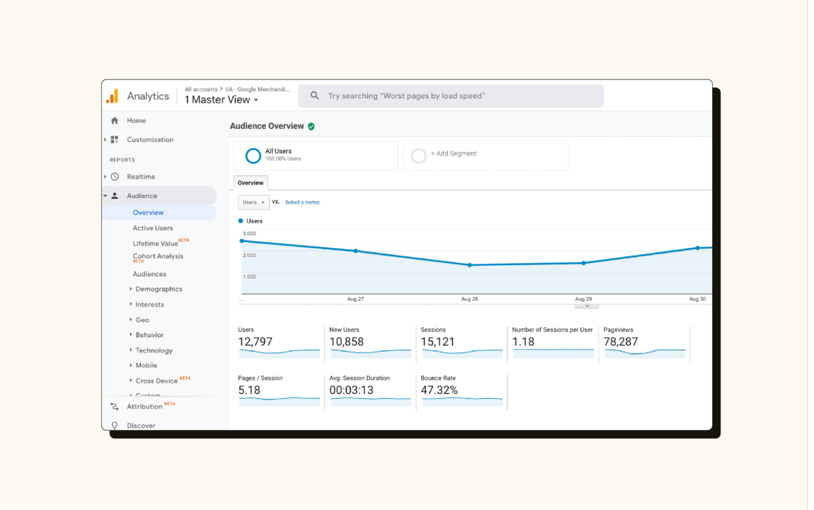The image size is (814, 510).
Task: Open the 1 Master View dropdown
Action: click(x=221, y=100)
